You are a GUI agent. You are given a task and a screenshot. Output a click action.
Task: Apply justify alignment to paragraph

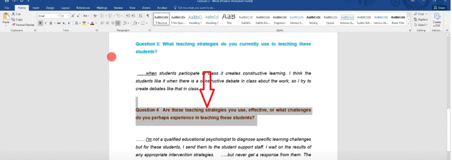pos(118,23)
